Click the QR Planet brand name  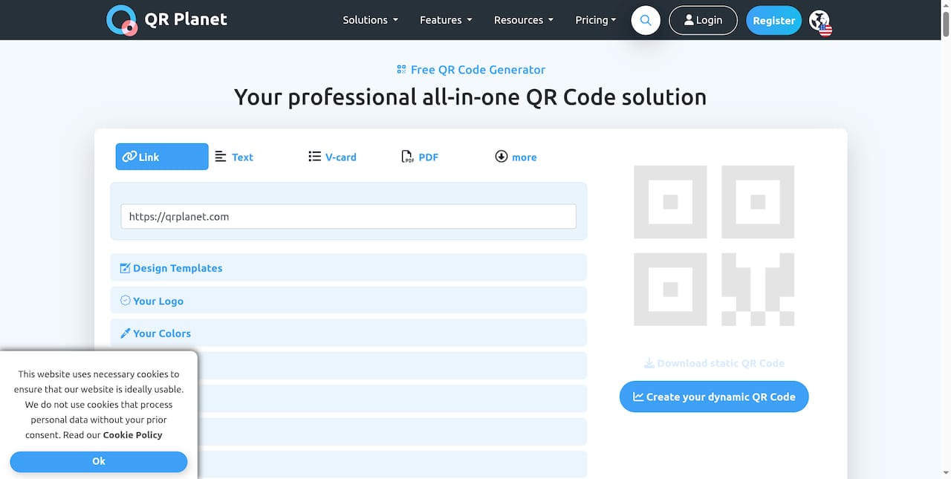186,20
